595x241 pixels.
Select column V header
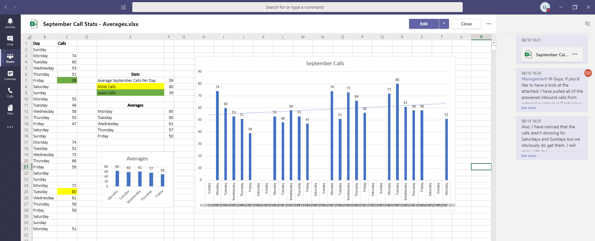pos(481,37)
